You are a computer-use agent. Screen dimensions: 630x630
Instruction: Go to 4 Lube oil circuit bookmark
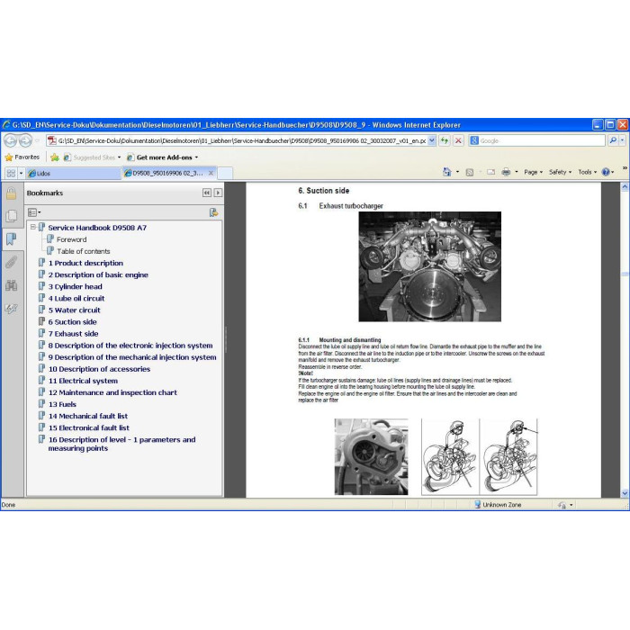pyautogui.click(x=76, y=298)
